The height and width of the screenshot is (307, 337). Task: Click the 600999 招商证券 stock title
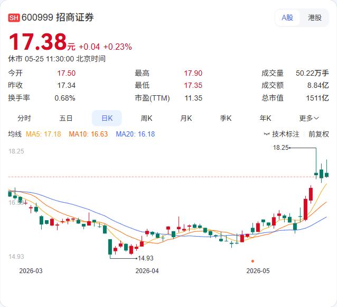pos(58,17)
